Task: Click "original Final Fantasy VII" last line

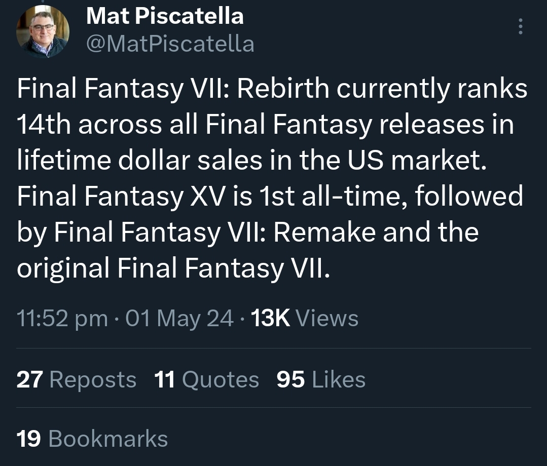Action: click(x=173, y=268)
